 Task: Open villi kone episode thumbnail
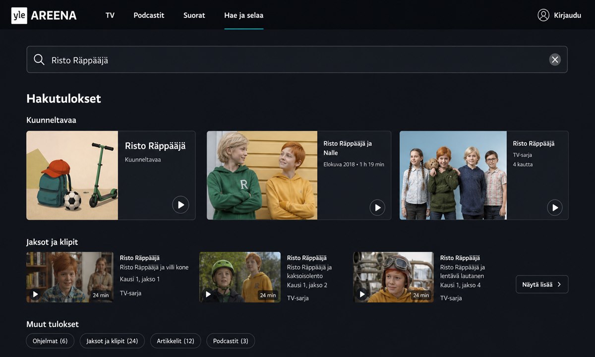(x=70, y=277)
